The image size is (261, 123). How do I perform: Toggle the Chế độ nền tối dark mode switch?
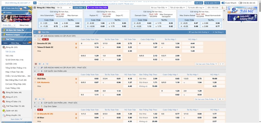[x=240, y=3]
